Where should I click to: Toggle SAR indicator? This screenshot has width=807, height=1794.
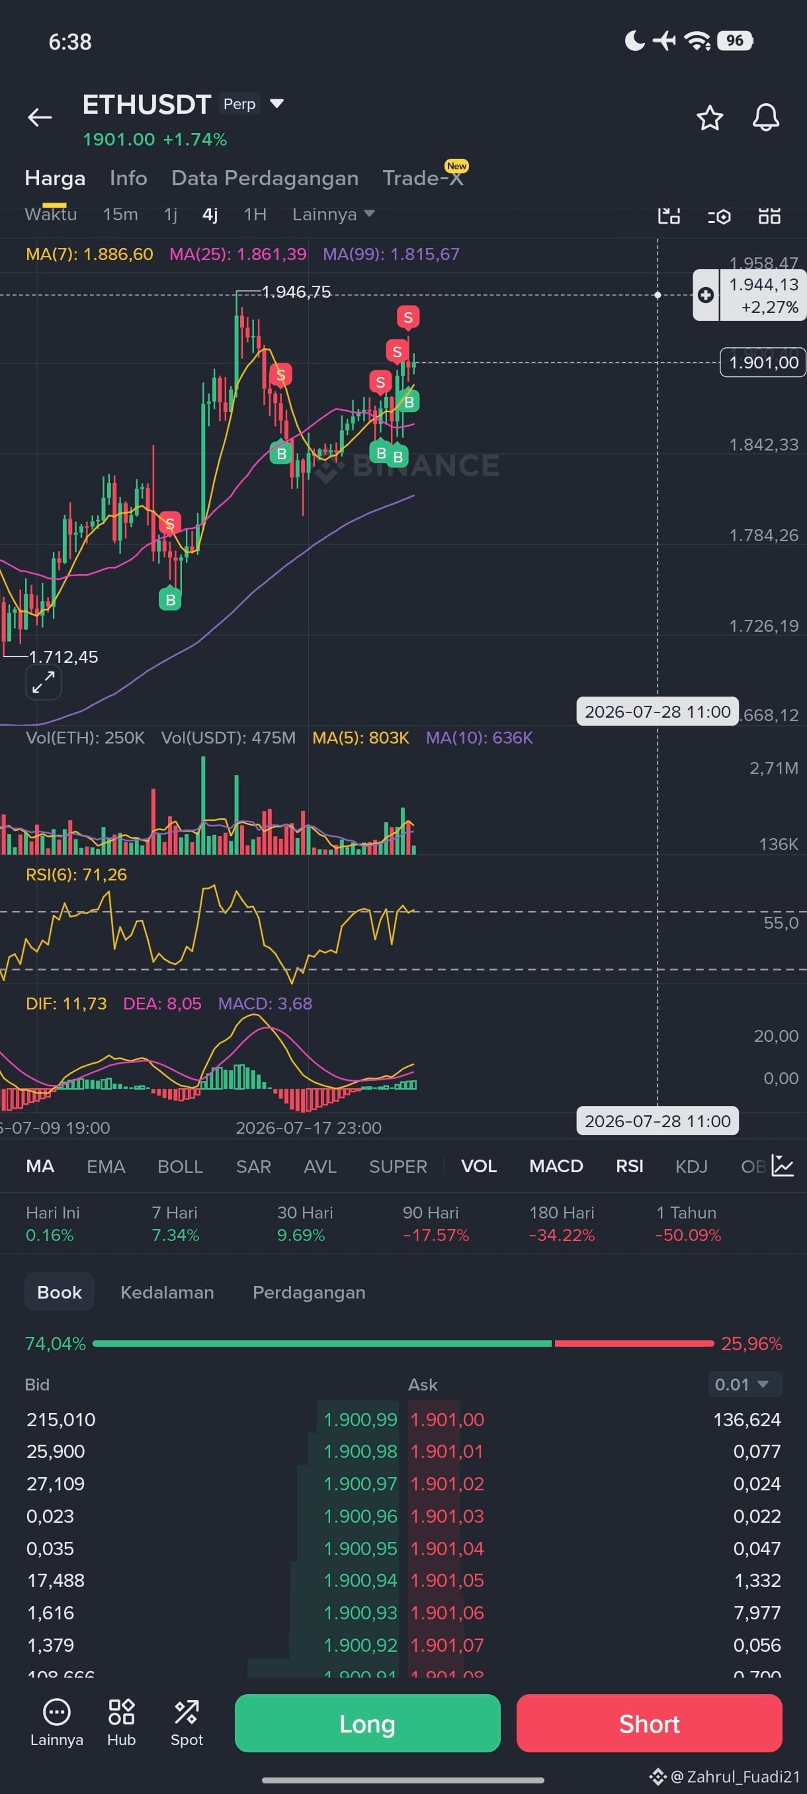click(x=253, y=1166)
